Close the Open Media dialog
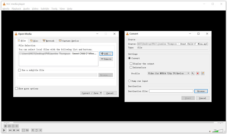 114,34
